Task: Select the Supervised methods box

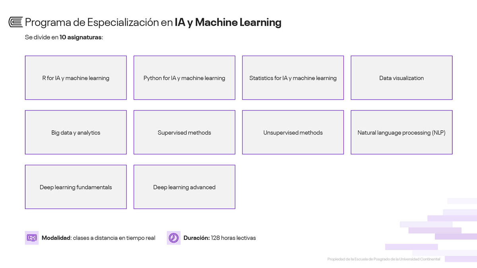Action: click(184, 132)
